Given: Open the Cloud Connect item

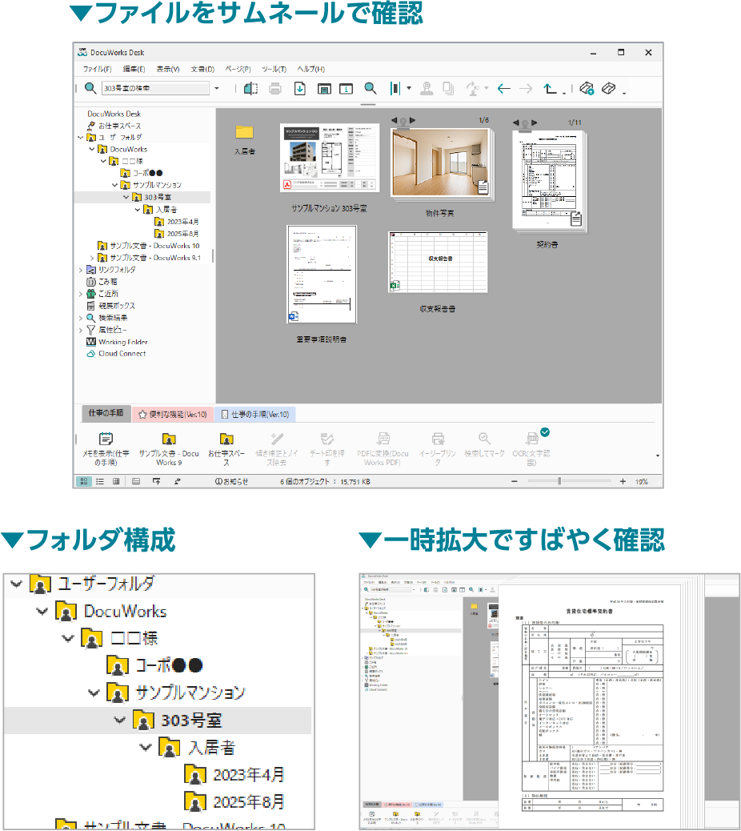Looking at the screenshot, I should tap(121, 354).
